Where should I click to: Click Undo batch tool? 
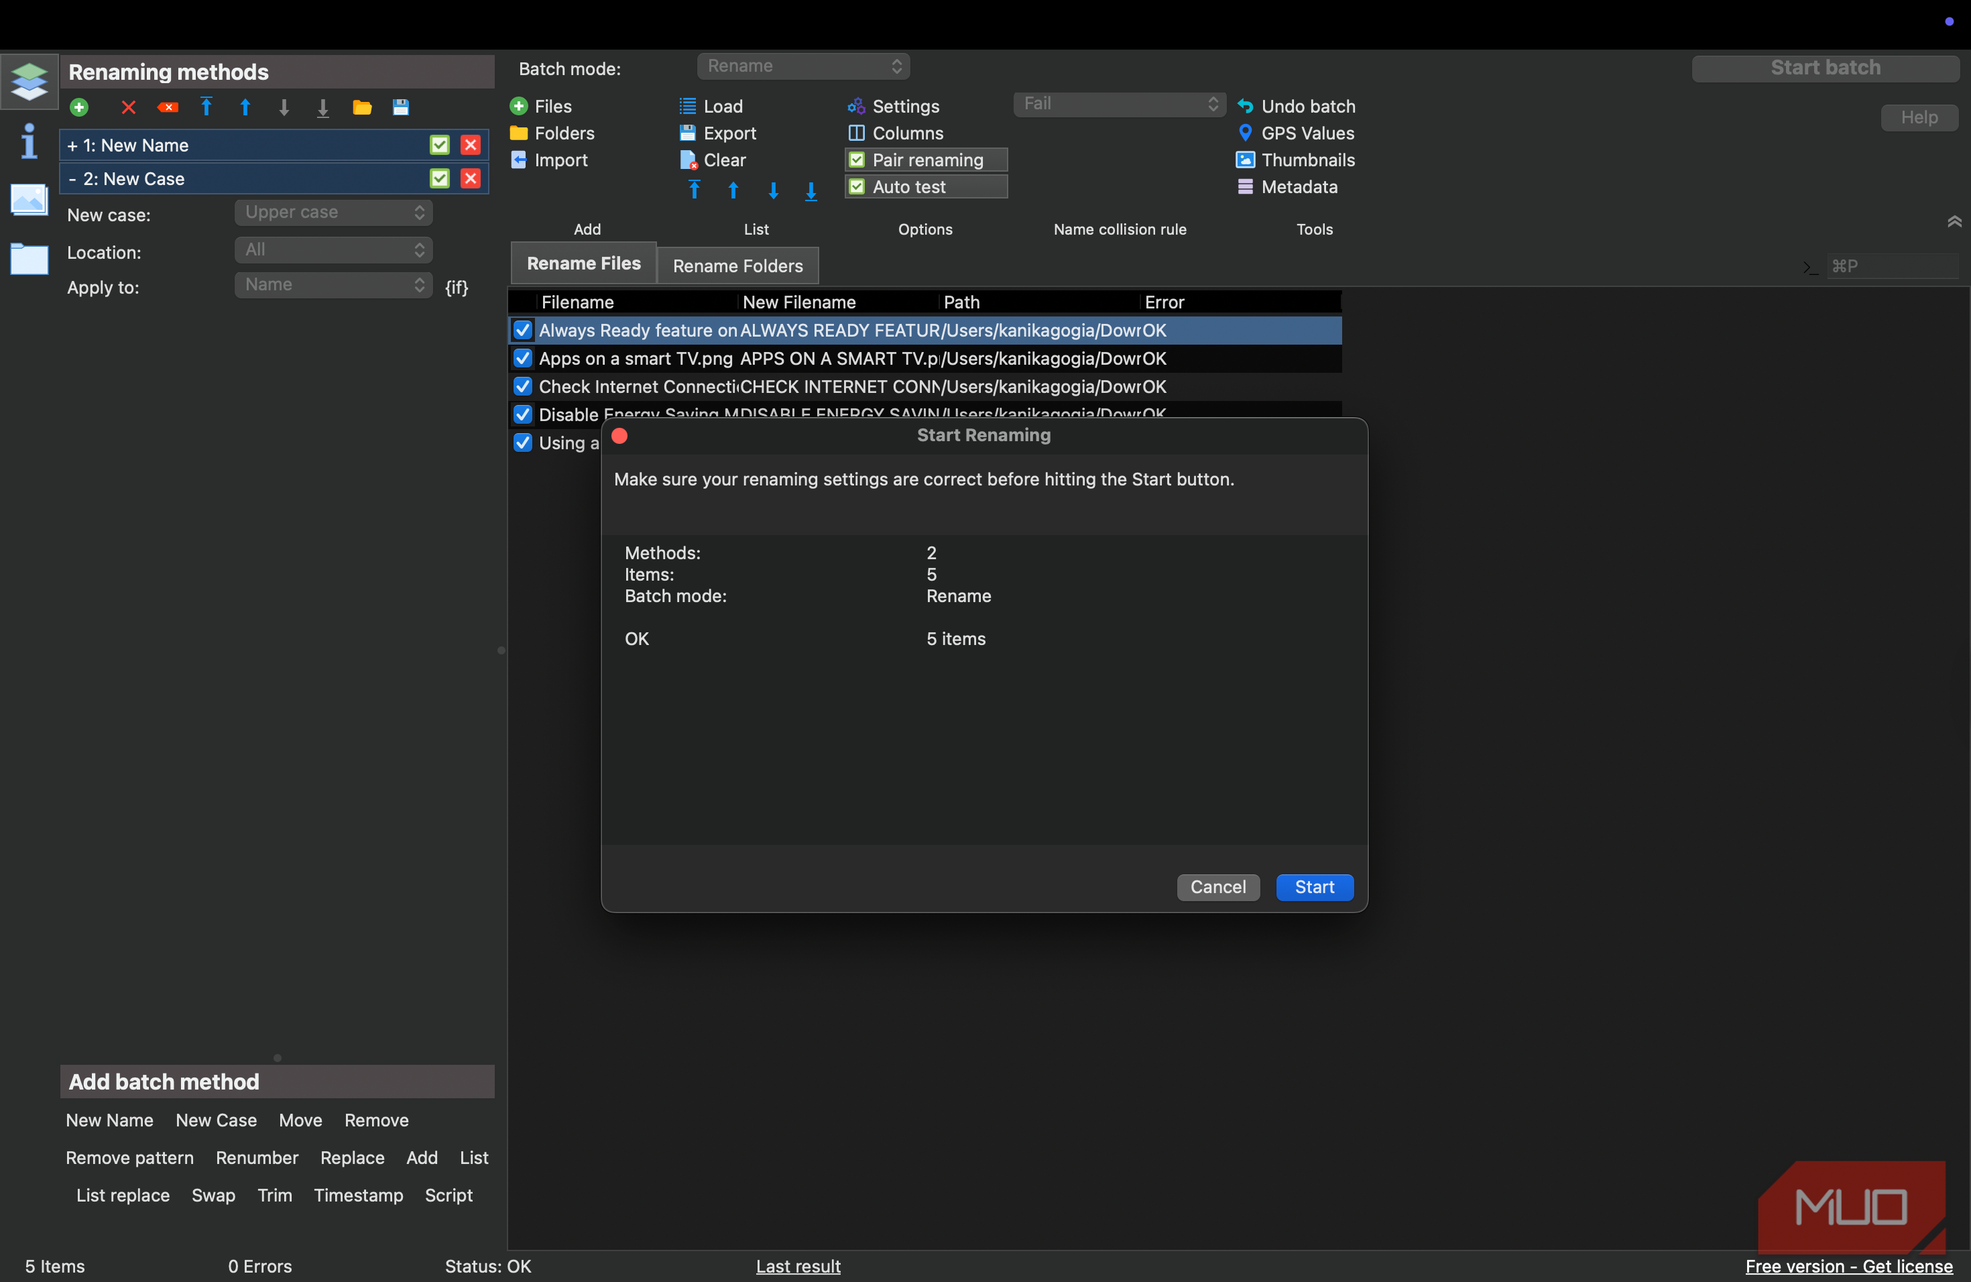(x=1296, y=106)
